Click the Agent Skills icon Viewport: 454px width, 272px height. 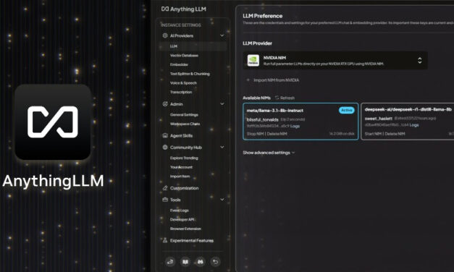click(165, 135)
